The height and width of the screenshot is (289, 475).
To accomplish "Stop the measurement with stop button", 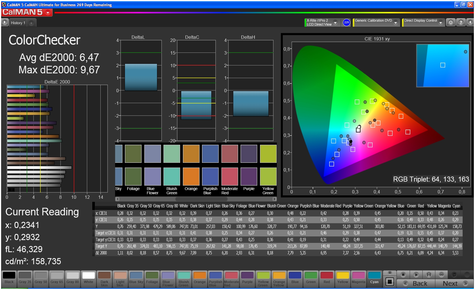I will click(403, 274).
